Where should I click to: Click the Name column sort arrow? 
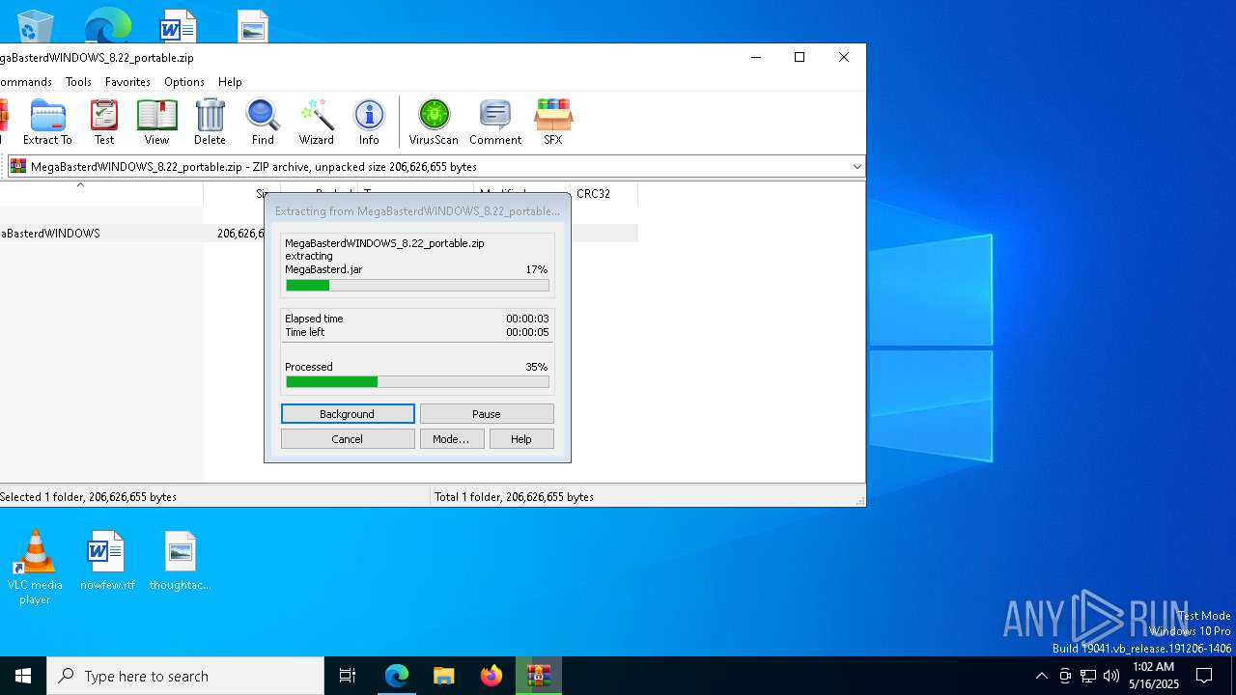(80, 185)
